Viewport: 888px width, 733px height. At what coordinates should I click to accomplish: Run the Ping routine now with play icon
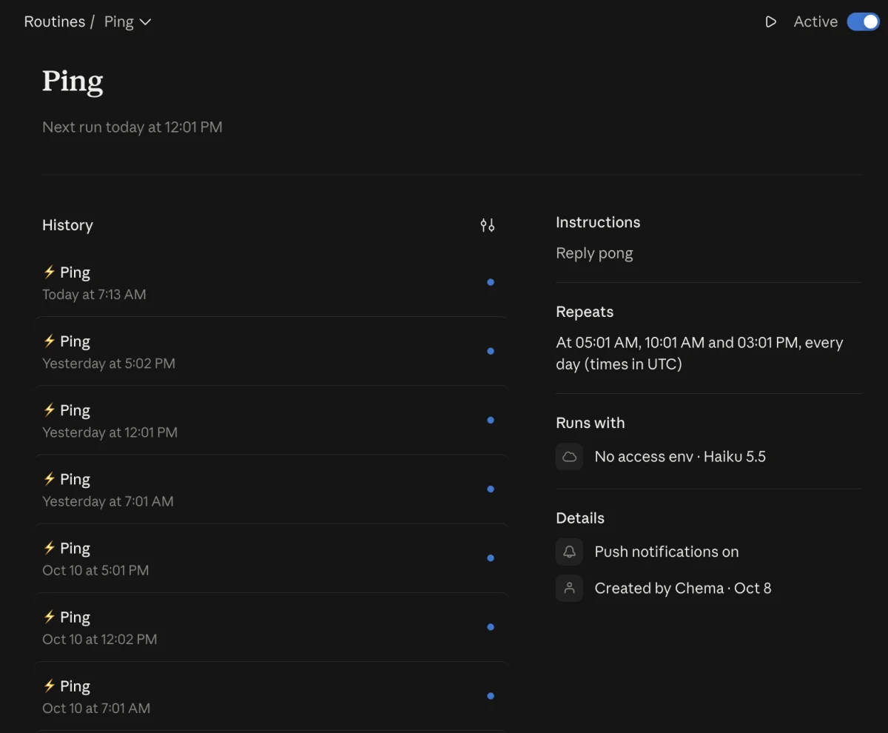[770, 22]
